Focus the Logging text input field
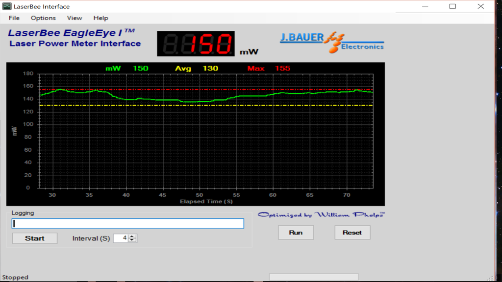This screenshot has width=502, height=282. pos(128,223)
